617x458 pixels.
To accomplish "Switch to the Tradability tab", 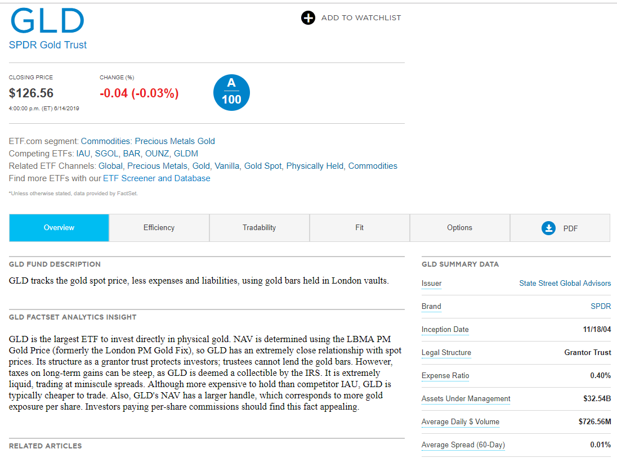I will tap(260, 228).
